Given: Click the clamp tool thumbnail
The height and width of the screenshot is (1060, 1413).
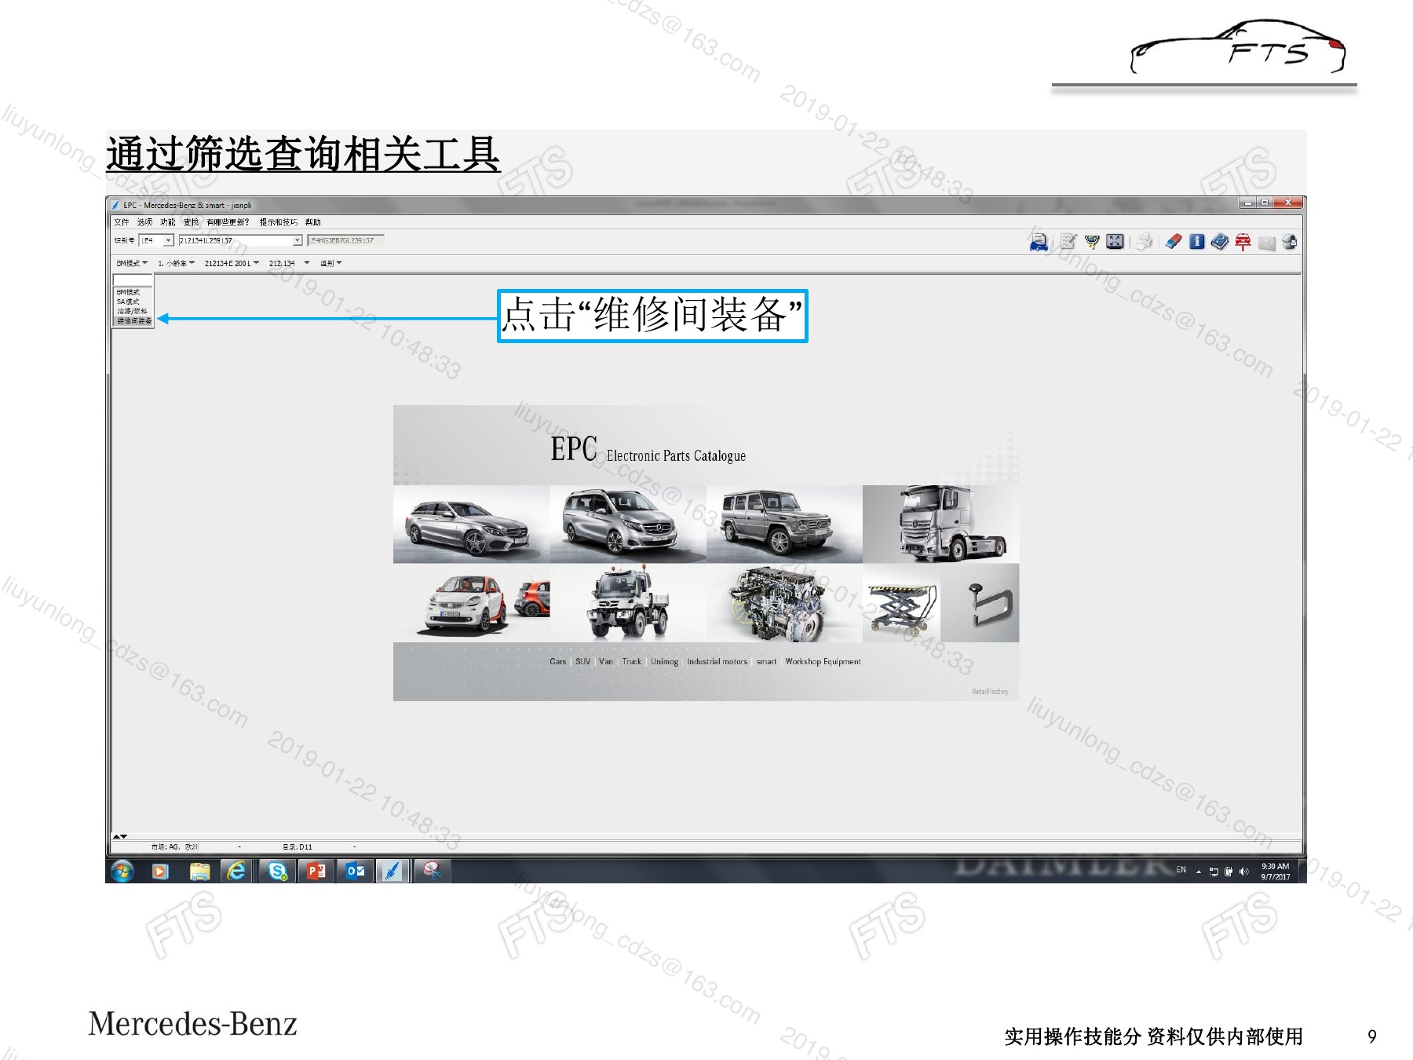Looking at the screenshot, I should pyautogui.click(x=980, y=603).
